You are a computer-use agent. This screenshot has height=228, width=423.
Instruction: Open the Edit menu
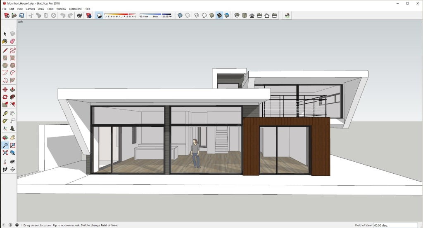tap(12, 9)
